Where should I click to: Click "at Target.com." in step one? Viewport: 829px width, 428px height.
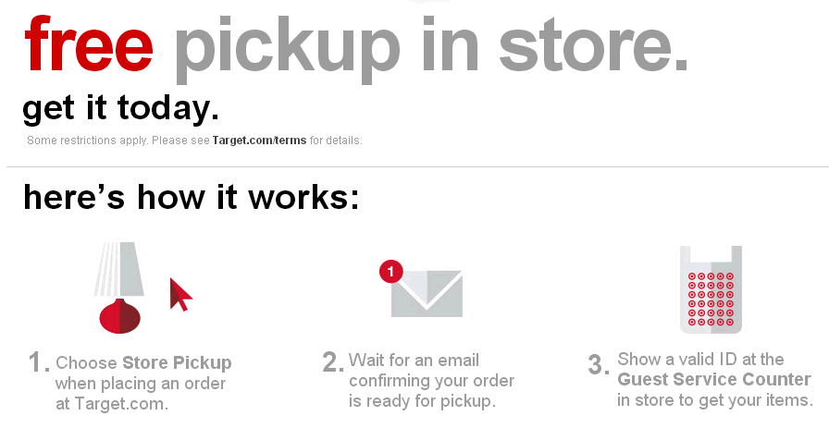click(111, 403)
